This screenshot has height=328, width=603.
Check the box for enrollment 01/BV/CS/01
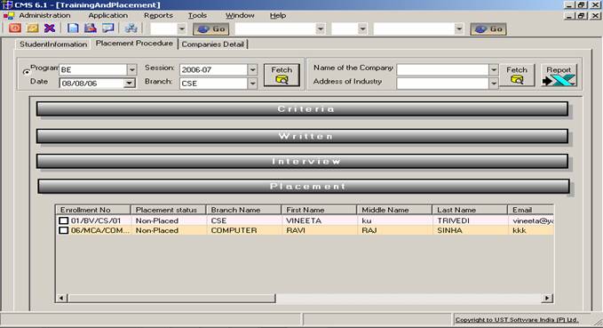(64, 220)
